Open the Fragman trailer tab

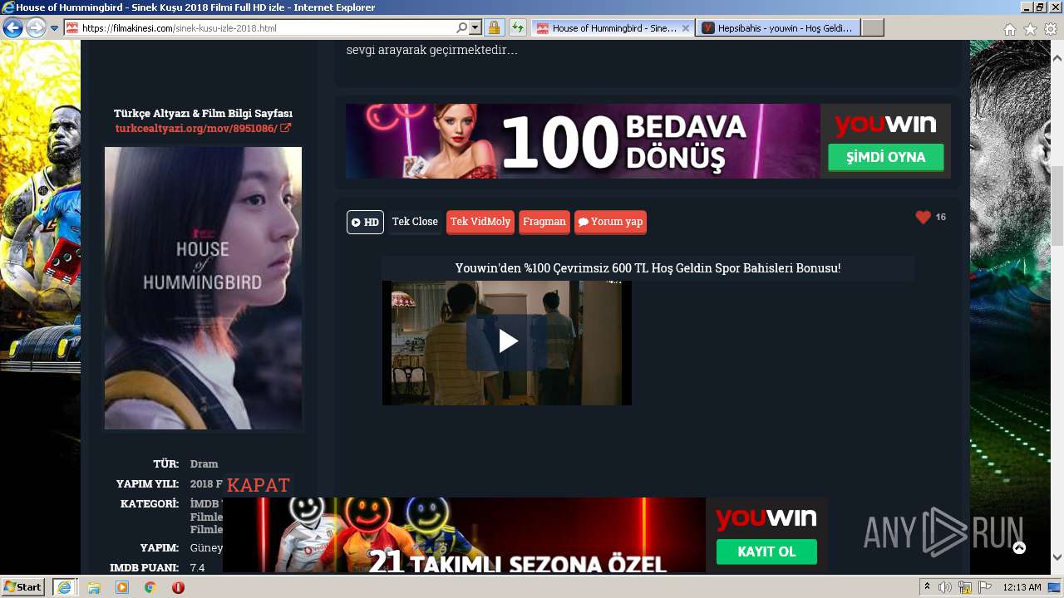tap(544, 223)
